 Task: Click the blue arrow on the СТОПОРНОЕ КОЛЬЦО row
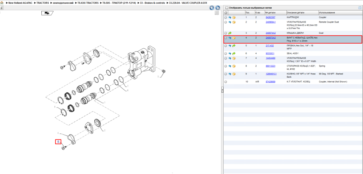tap(230, 66)
